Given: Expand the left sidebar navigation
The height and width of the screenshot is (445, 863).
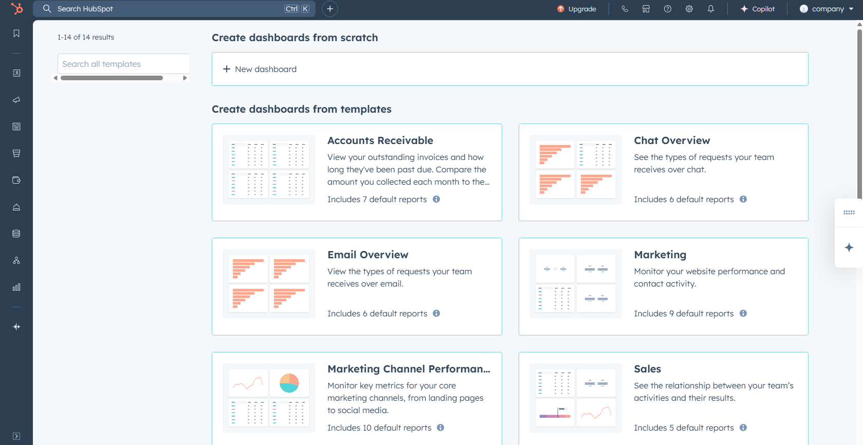Looking at the screenshot, I should pos(16,436).
